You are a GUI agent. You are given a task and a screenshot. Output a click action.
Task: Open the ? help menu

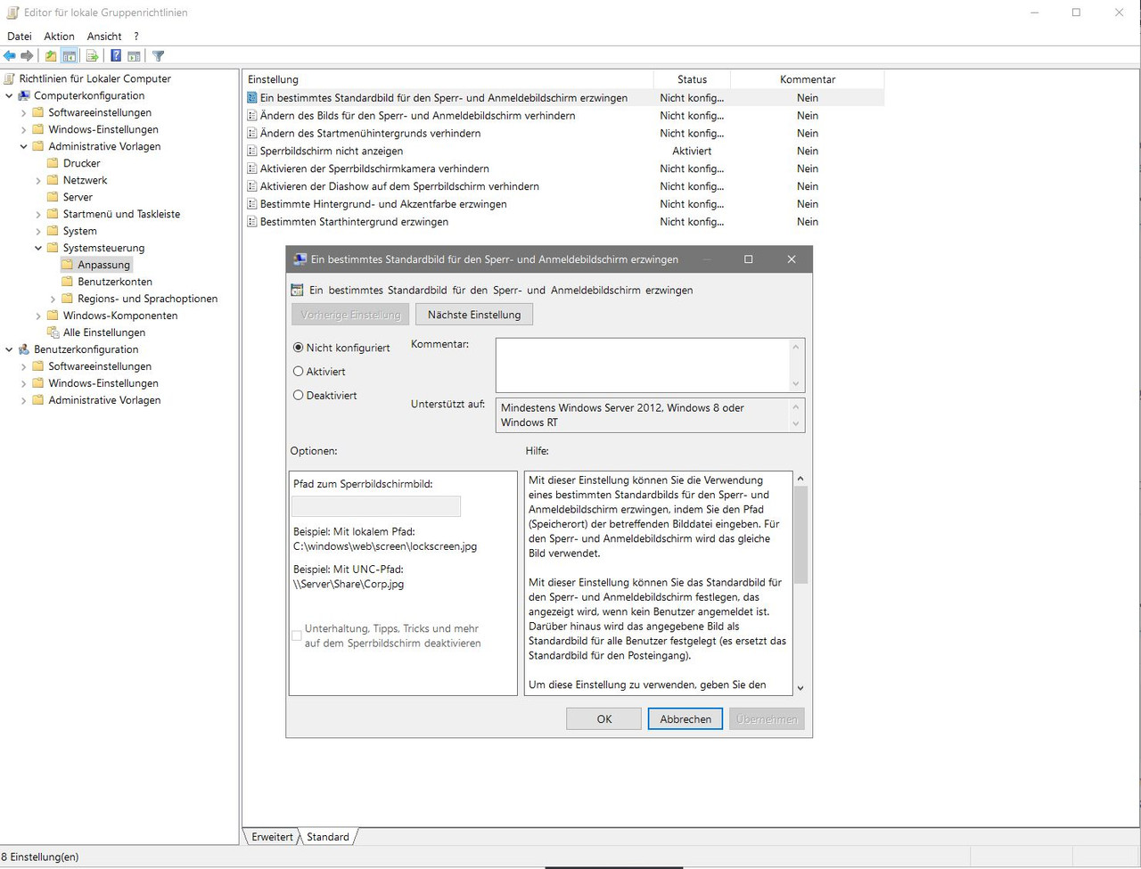coord(136,37)
